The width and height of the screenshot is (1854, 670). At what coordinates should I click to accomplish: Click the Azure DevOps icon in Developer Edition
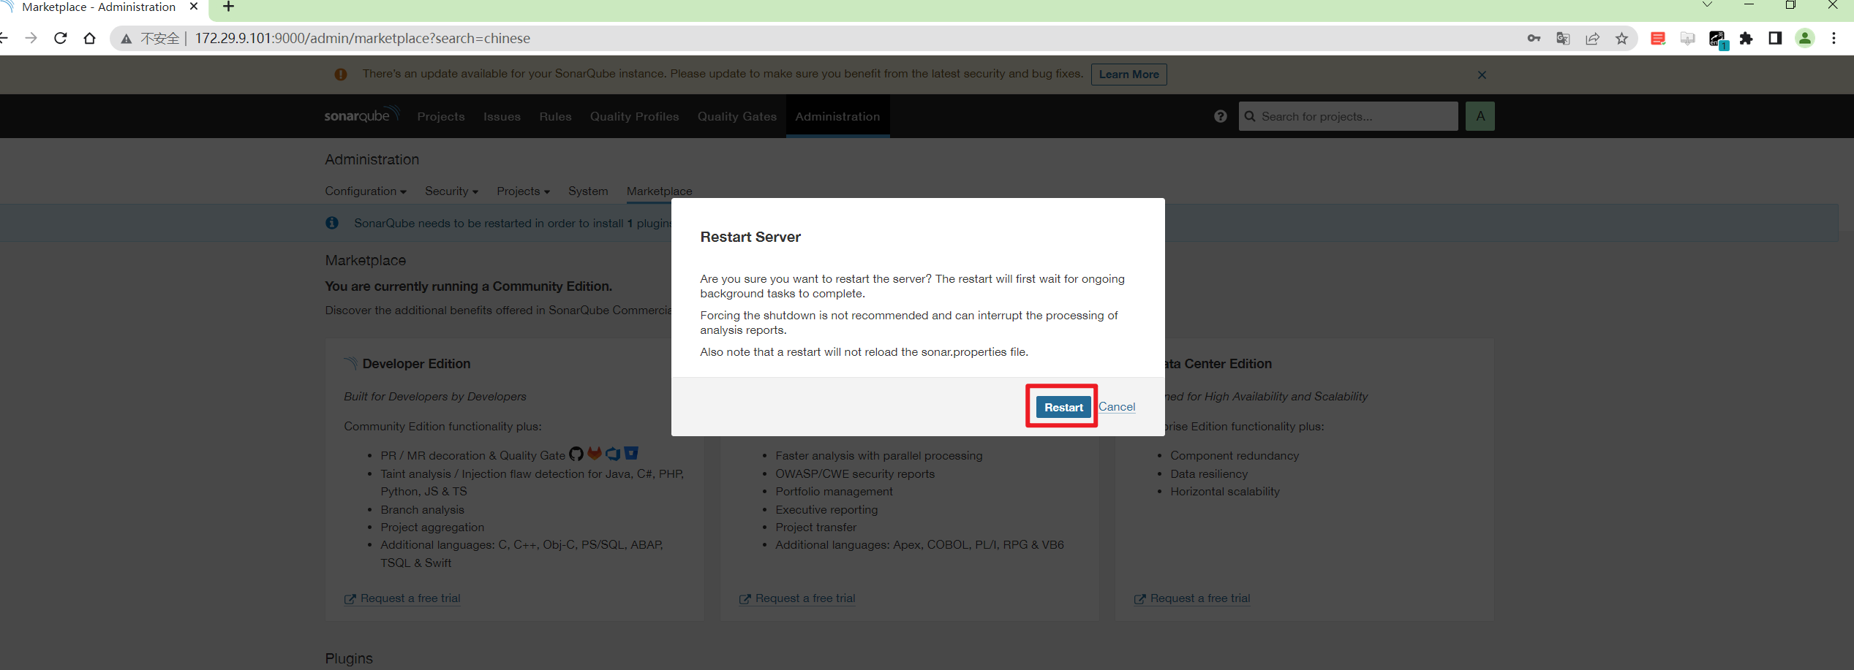(x=613, y=454)
